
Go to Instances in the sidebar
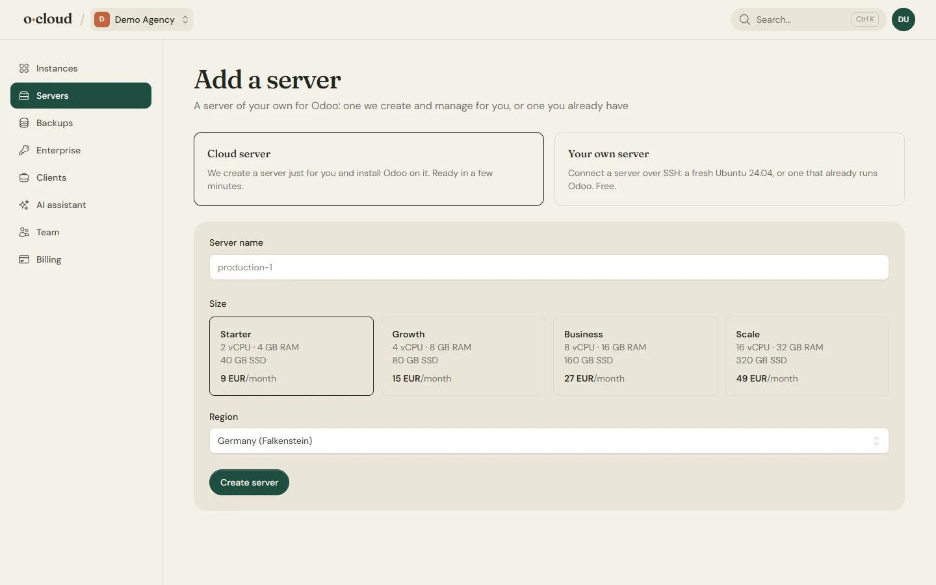point(81,68)
